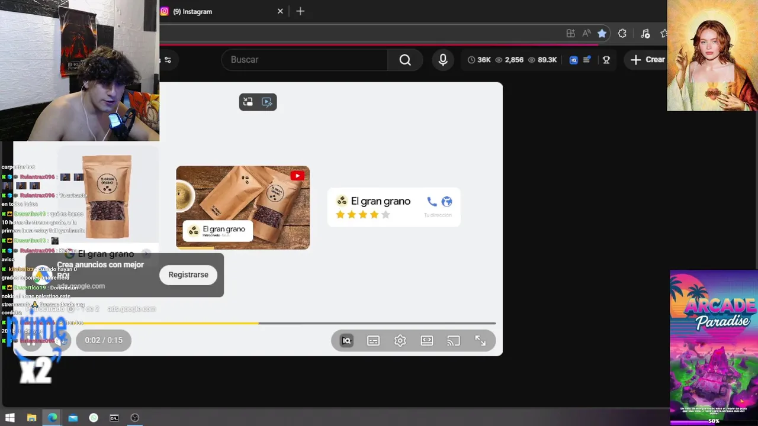Screen dimensions: 758x426
Task: Open WhatsApp from taskbar
Action: [x=94, y=418]
